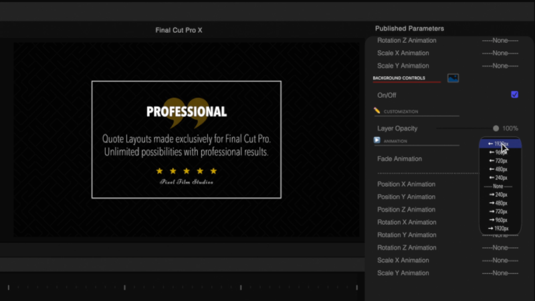Click the Customization pencil icon
This screenshot has height=301, width=535.
point(377,110)
